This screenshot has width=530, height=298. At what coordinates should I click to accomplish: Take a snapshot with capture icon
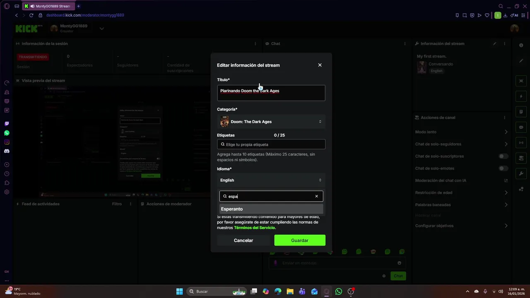click(465, 15)
